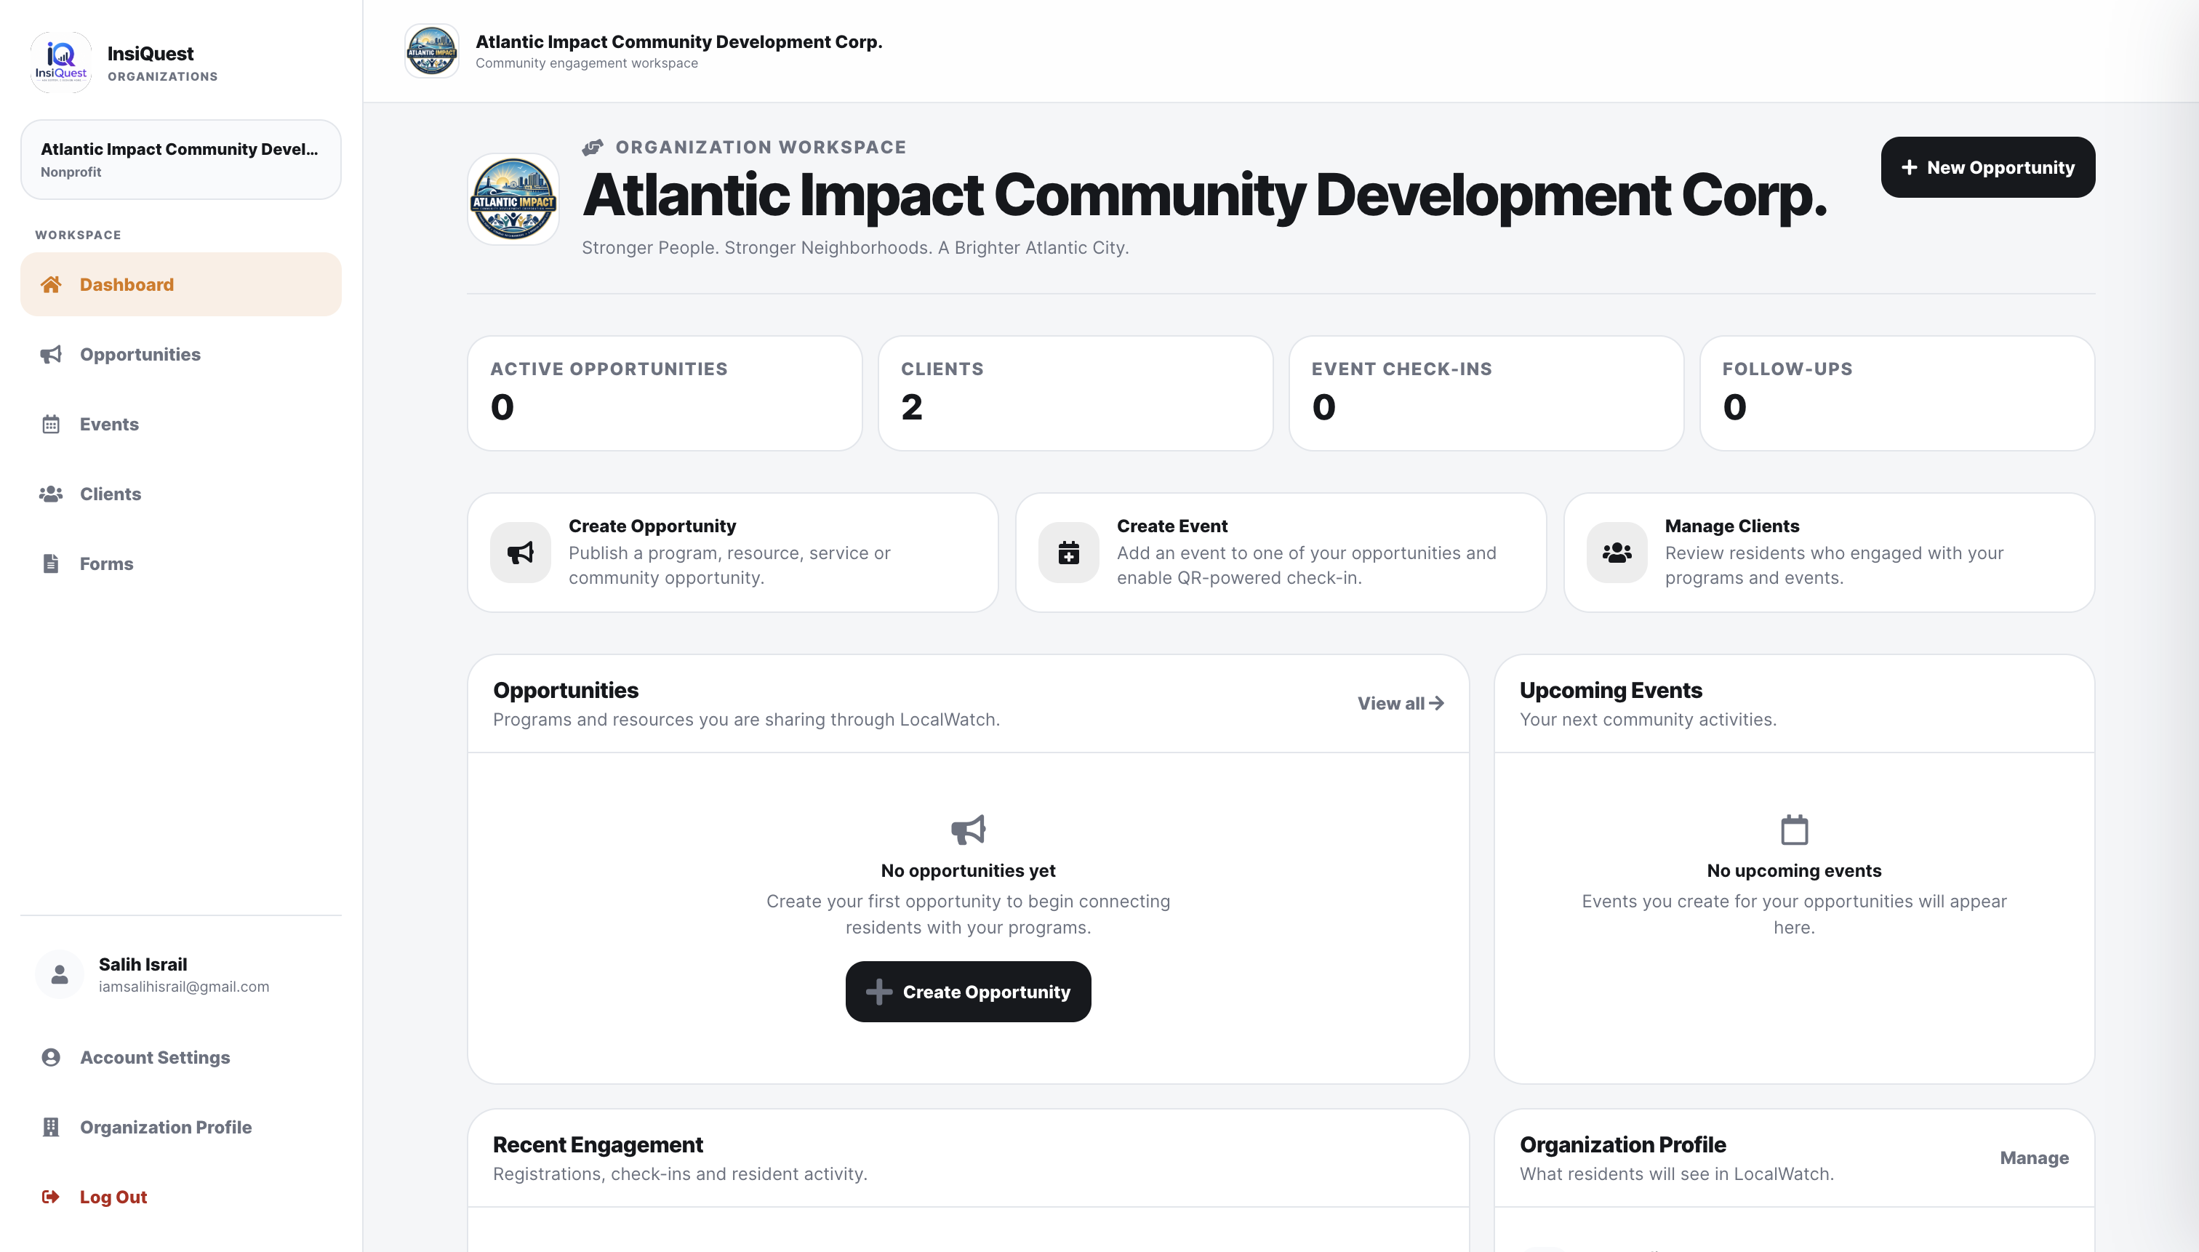2199x1252 pixels.
Task: Click the Event Check-ins stat card
Action: click(x=1486, y=393)
